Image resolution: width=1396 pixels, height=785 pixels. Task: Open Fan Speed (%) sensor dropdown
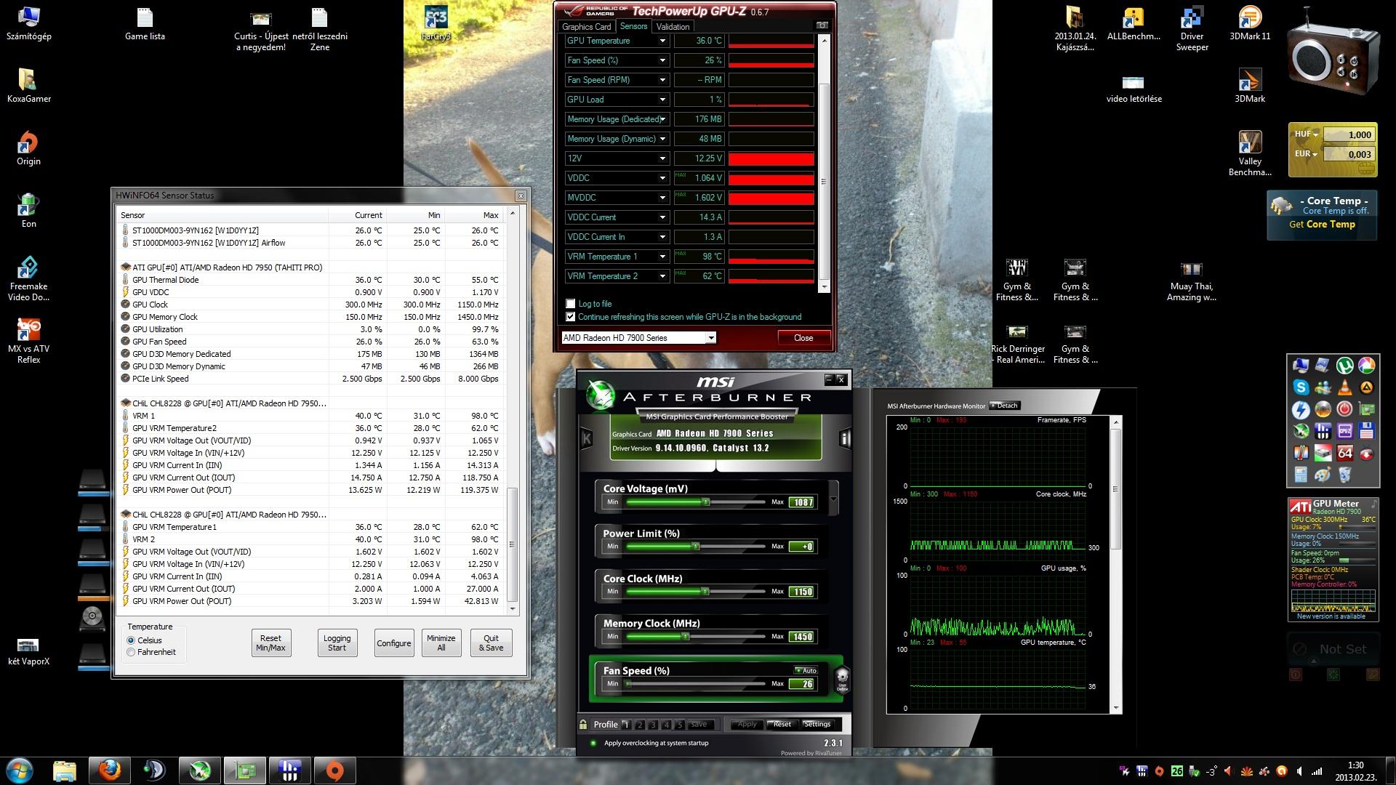pos(662,60)
